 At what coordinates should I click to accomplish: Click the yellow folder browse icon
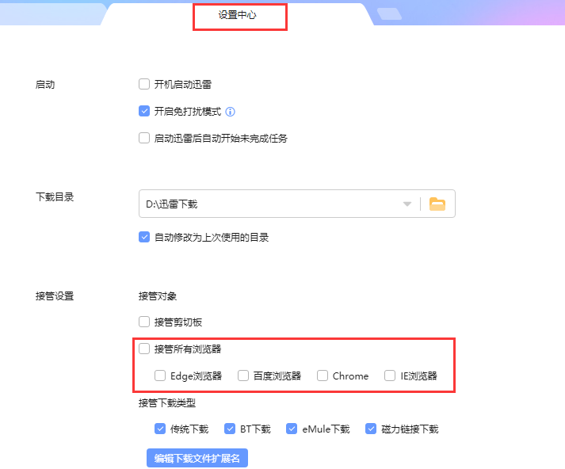click(x=437, y=204)
